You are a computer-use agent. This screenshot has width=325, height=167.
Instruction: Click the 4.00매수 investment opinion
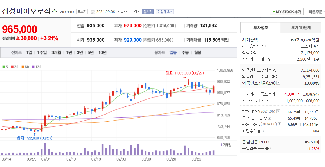[292, 94]
